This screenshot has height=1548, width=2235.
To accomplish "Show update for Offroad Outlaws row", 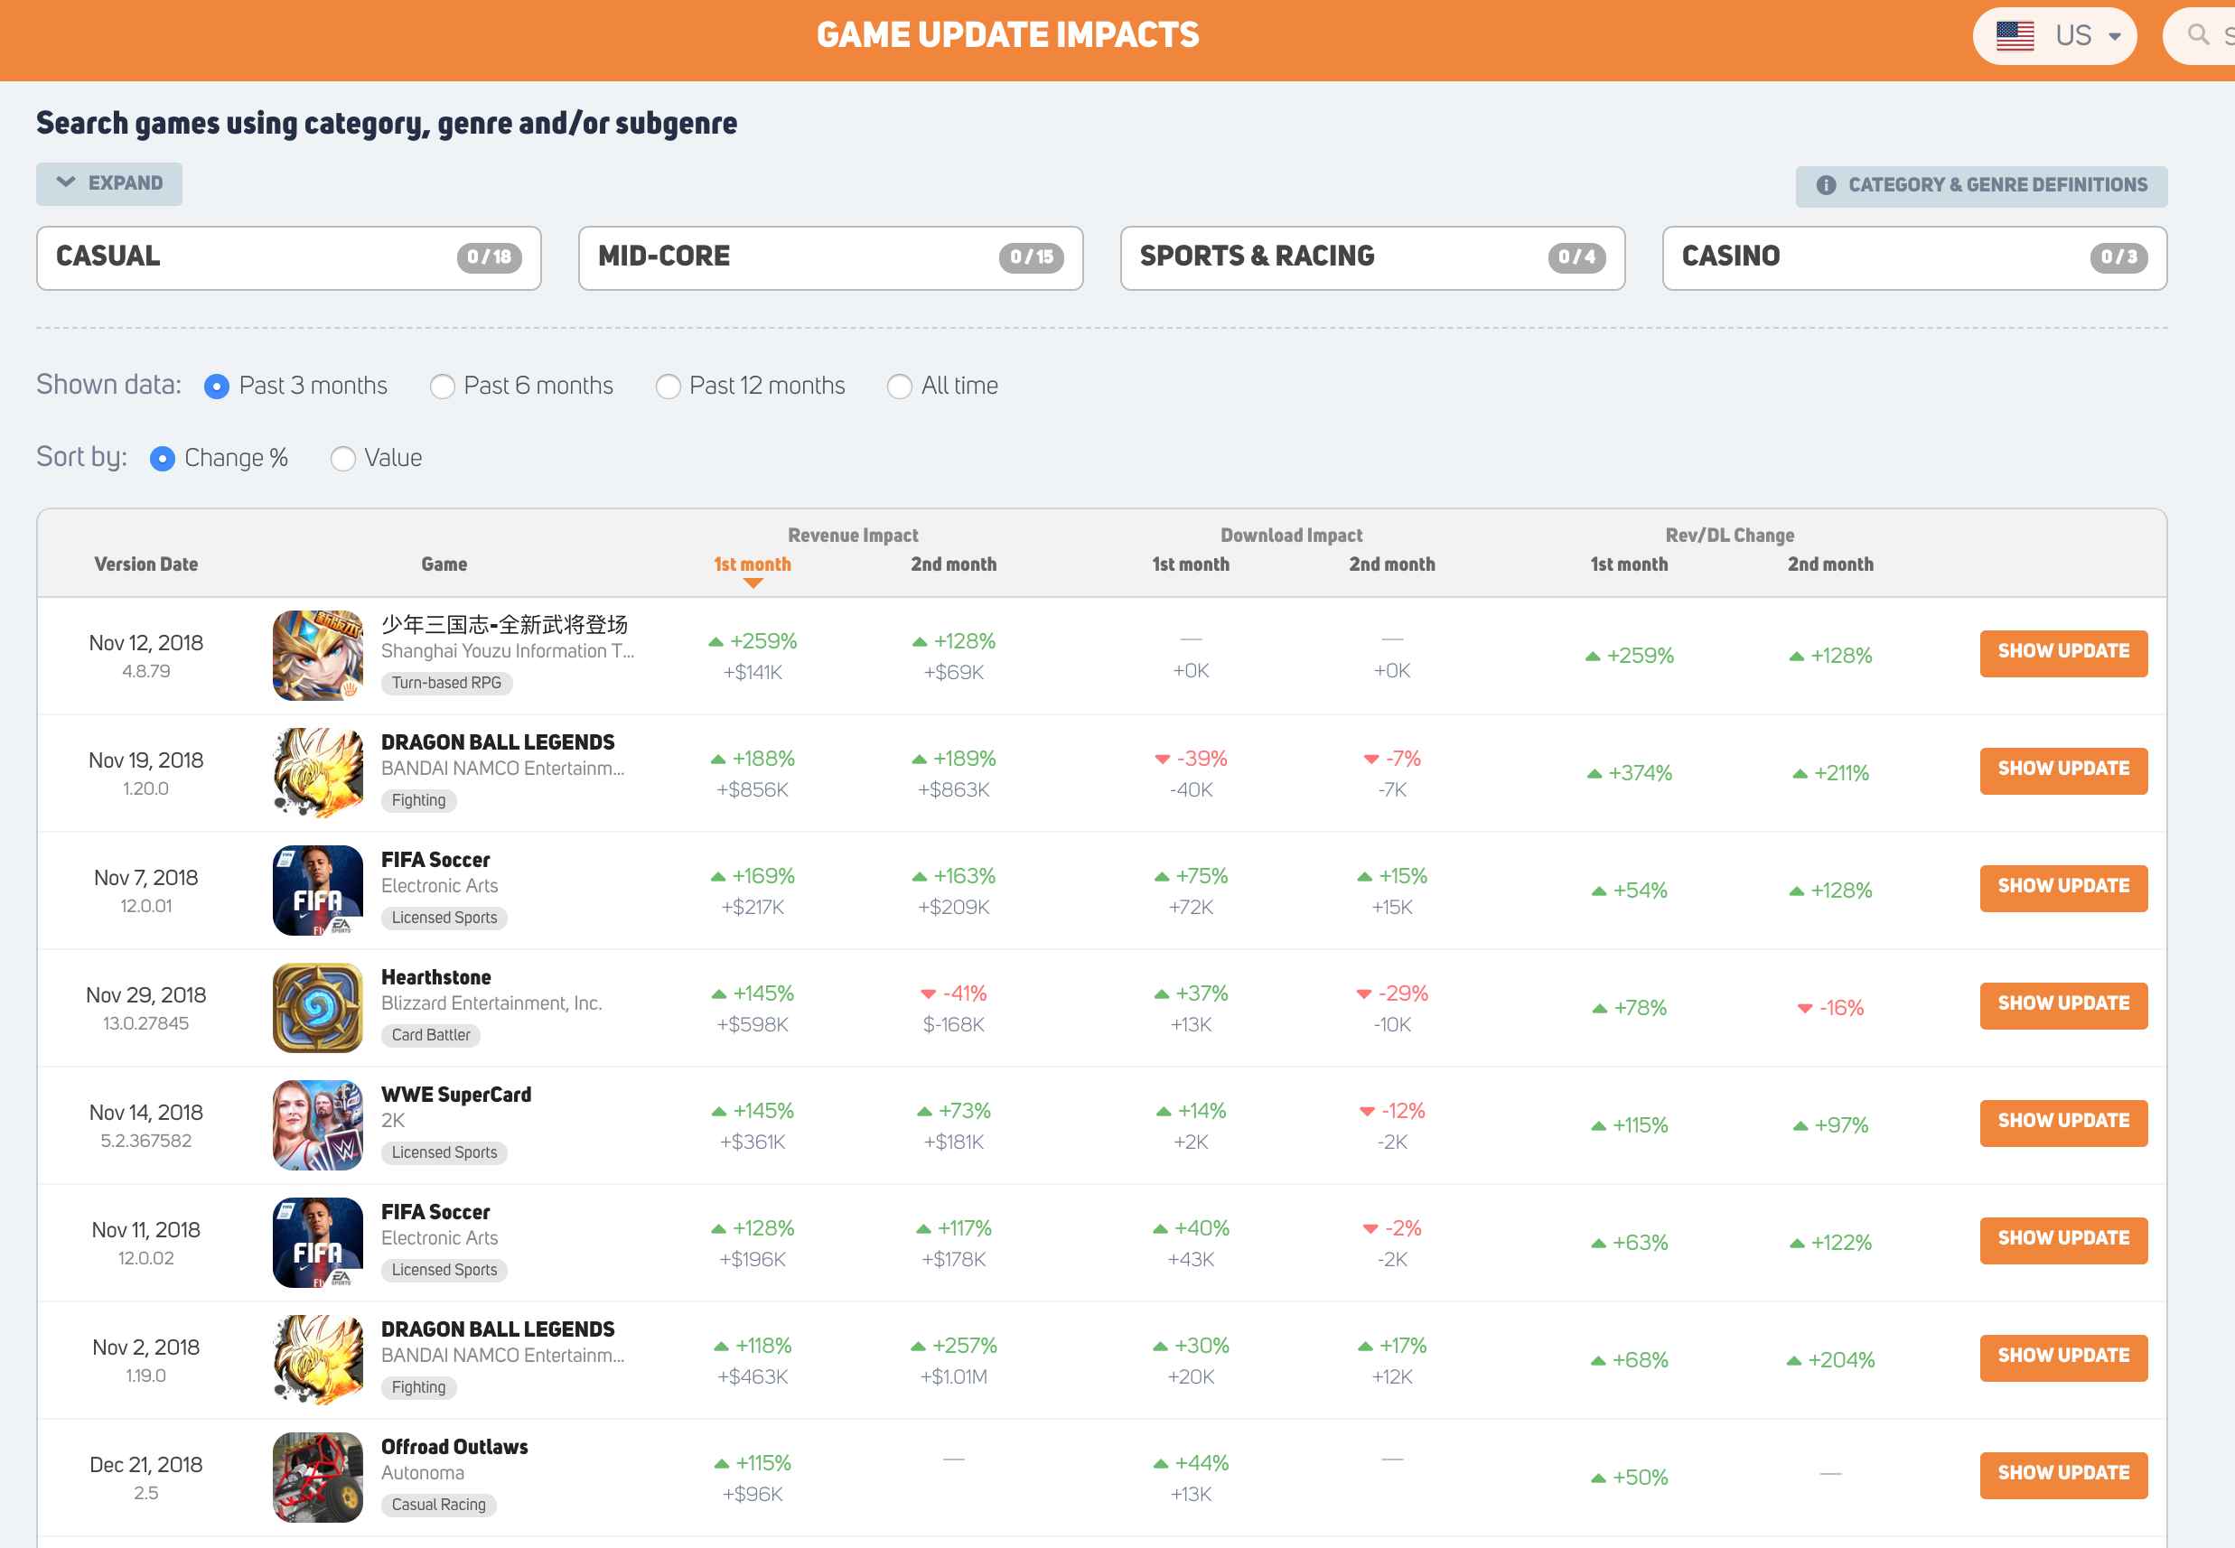I will [2063, 1474].
